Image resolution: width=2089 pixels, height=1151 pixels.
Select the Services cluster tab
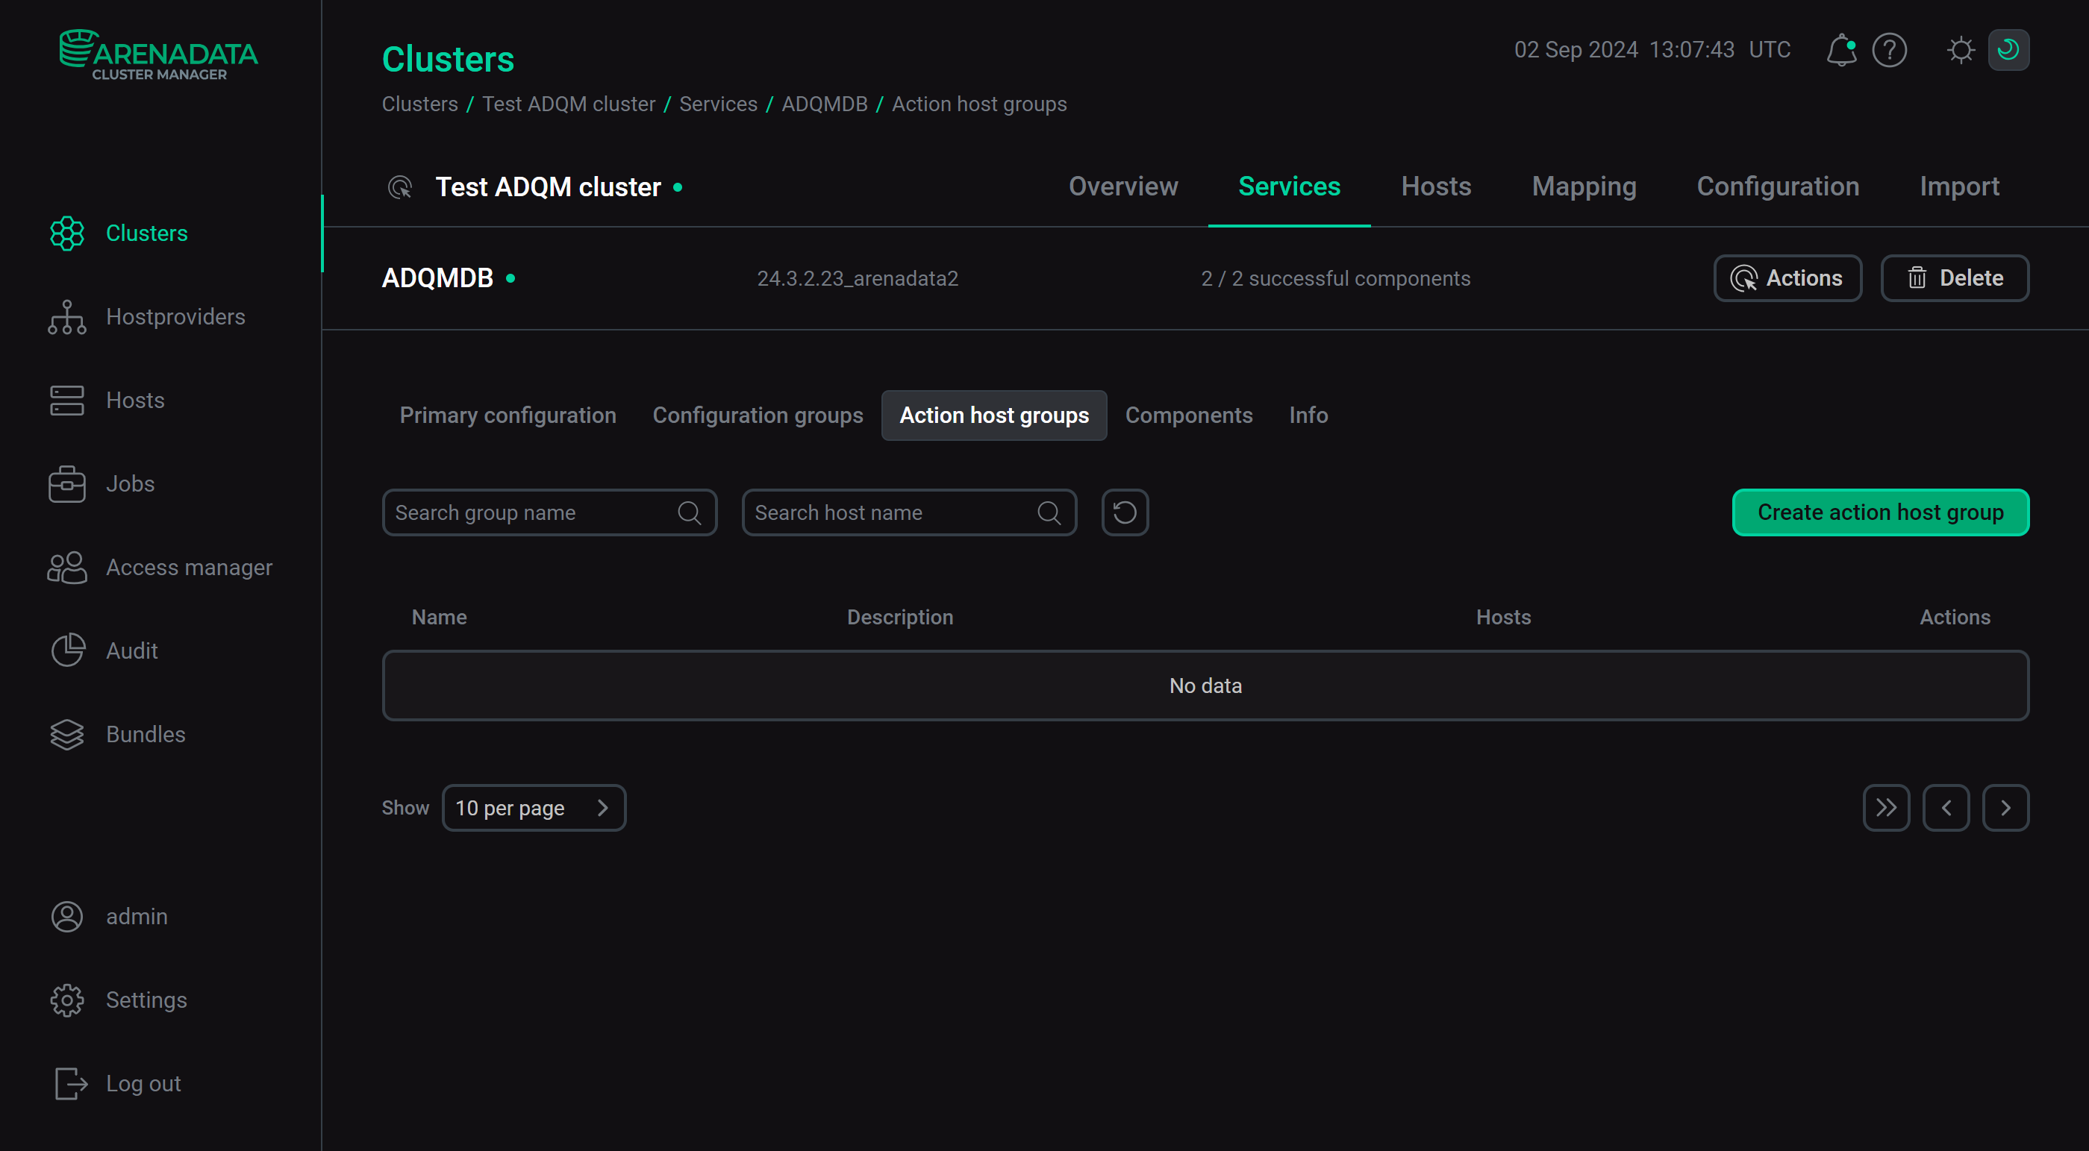(x=1289, y=186)
